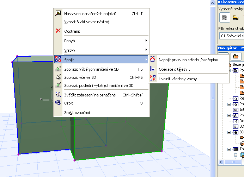Click the Nastavení označených objektů hammer icon

(x=58, y=13)
